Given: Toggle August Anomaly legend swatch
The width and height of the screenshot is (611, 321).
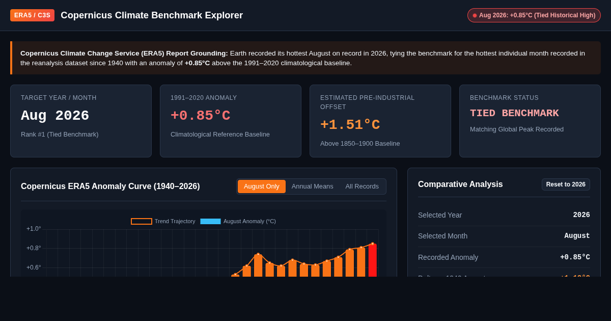Looking at the screenshot, I should pyautogui.click(x=210, y=221).
